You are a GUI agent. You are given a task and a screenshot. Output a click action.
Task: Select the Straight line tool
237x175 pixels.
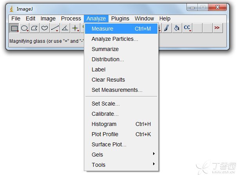[55, 28]
